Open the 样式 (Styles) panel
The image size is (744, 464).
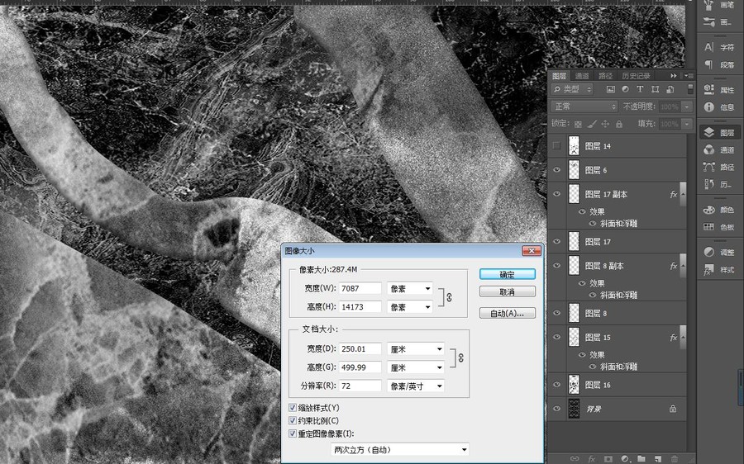coord(718,270)
